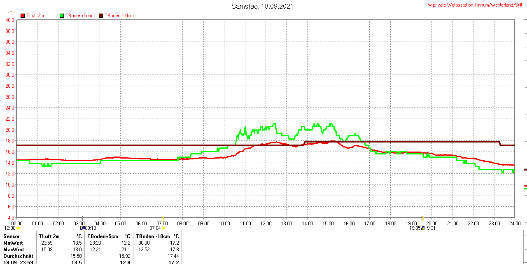Click the green TBoden+5cm legend swatch

click(62, 16)
